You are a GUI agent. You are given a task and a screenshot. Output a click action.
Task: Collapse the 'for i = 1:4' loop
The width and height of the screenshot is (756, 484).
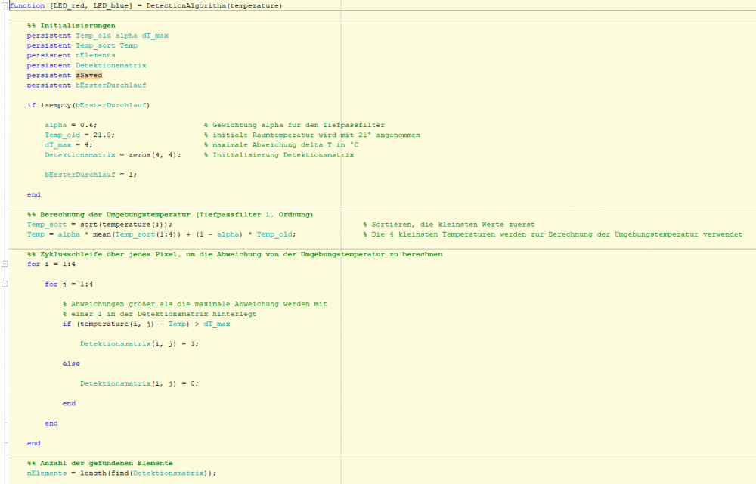(x=5, y=264)
